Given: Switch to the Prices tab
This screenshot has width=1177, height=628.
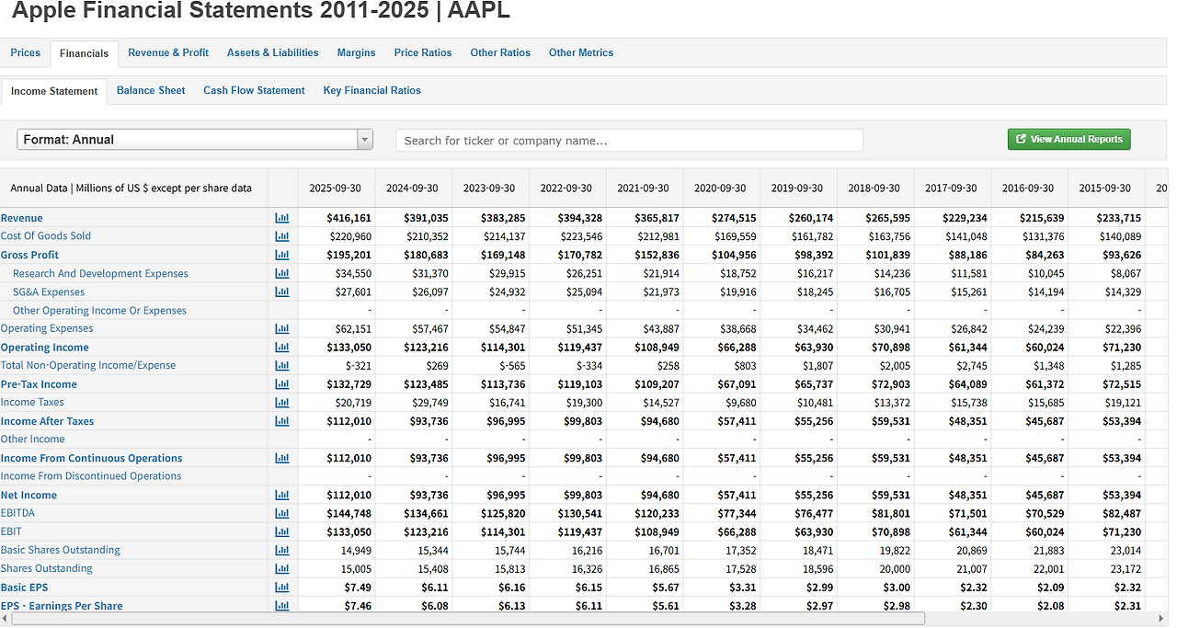Looking at the screenshot, I should [x=26, y=52].
